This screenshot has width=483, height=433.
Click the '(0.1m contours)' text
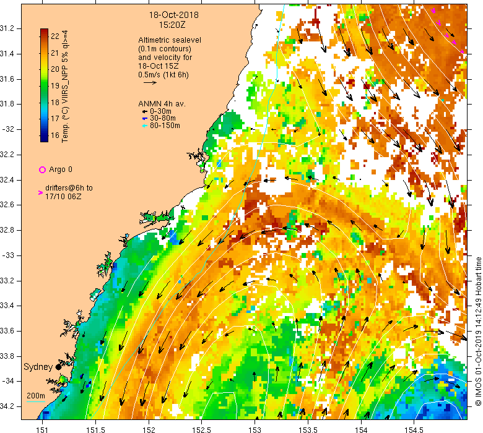point(165,49)
